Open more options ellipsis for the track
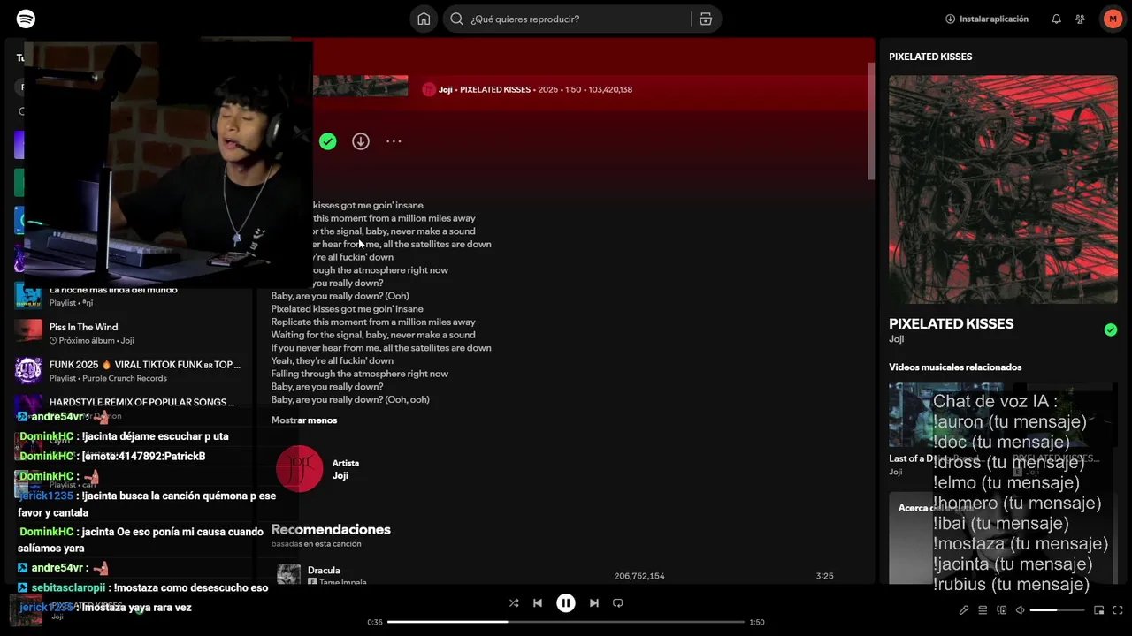Screen dimensions: 1132x636 [394, 141]
